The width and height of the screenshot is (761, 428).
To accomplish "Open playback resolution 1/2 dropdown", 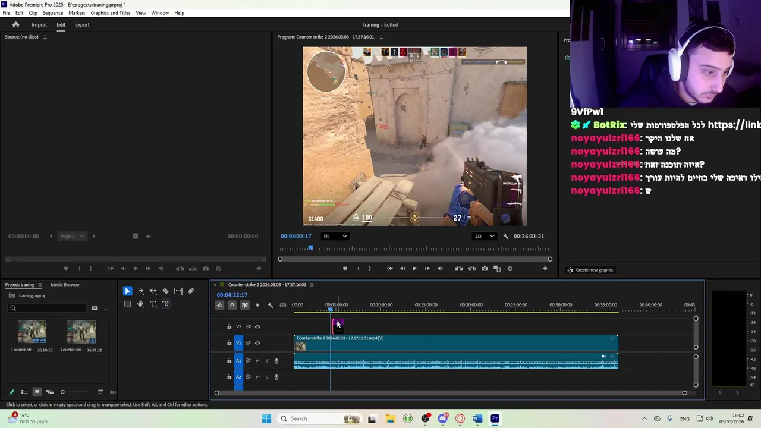I will tap(484, 236).
